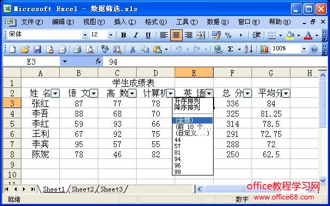Screen dimensions: 330x206
Task: Toggle Italic formatting button
Action: [136, 35]
